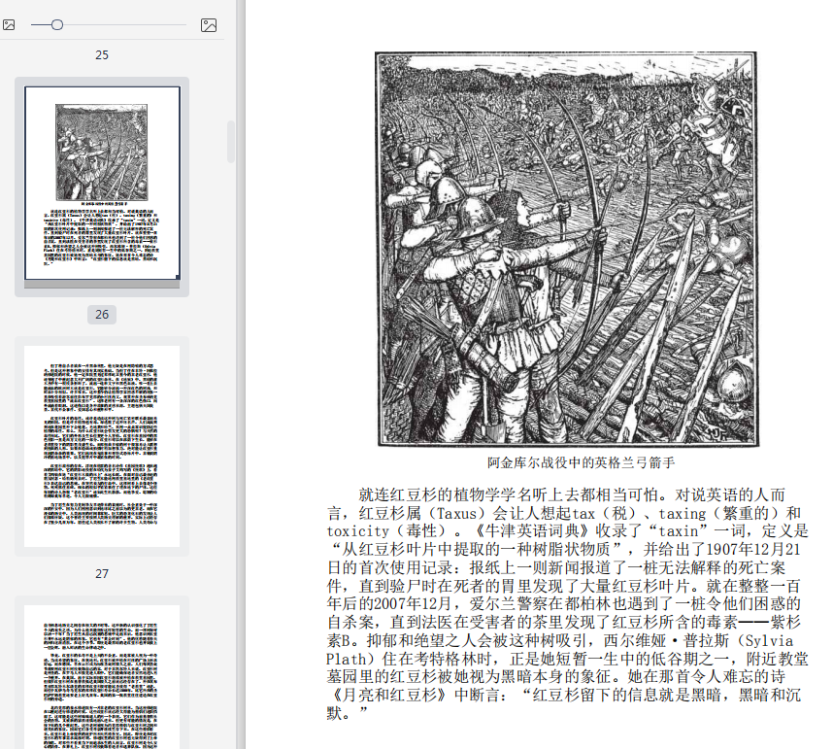833x749 pixels.
Task: Click the word toxicity in the paragraph
Action: click(358, 531)
